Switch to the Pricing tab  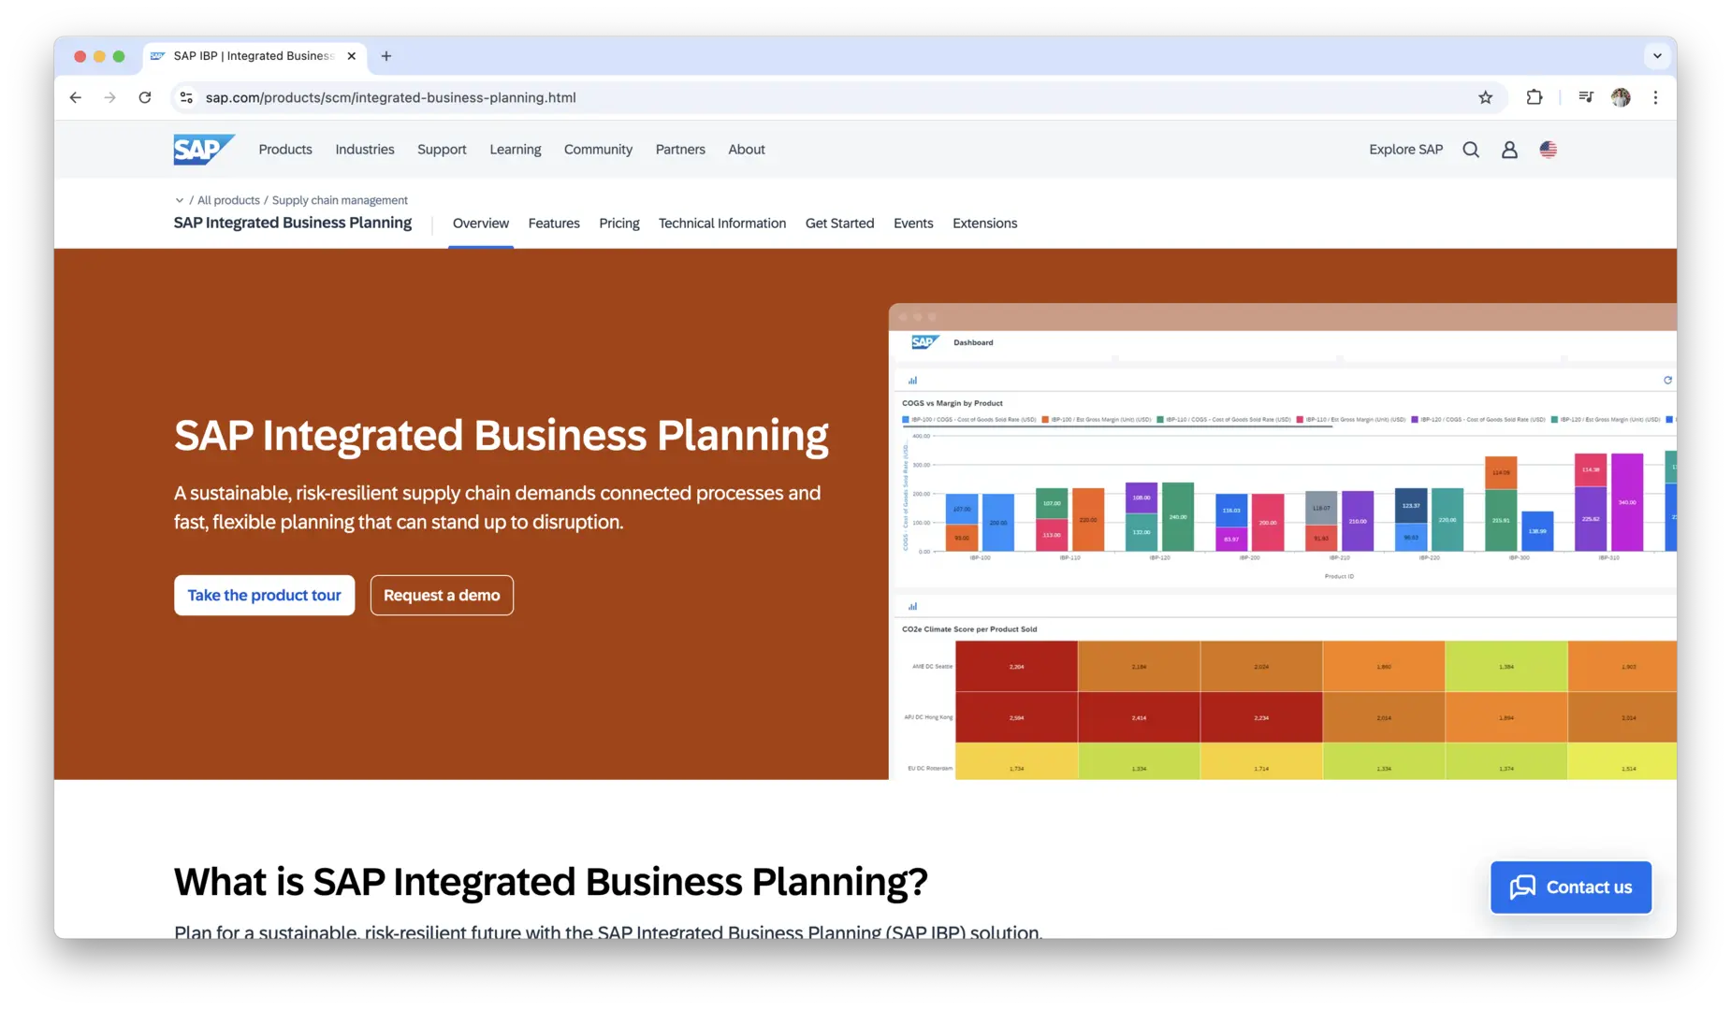(x=619, y=224)
